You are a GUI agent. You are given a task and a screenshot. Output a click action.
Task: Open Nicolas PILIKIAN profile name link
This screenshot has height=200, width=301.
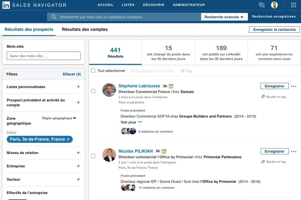(135, 151)
